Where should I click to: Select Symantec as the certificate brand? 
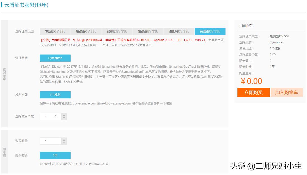coord(55,58)
